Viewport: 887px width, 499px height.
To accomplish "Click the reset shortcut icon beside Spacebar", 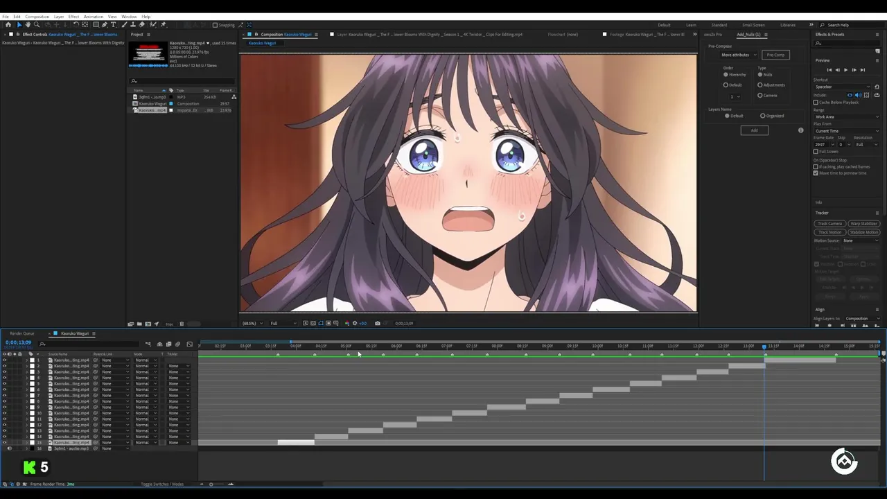I will point(877,87).
